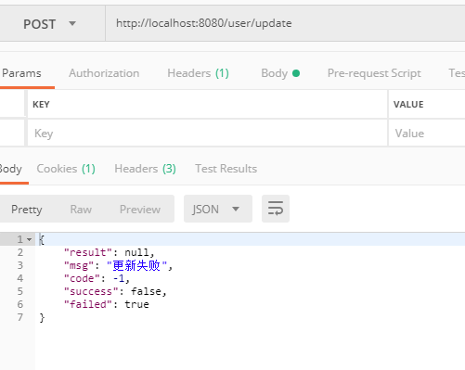Click the request URL field
465x370 pixels.
[x=285, y=23]
